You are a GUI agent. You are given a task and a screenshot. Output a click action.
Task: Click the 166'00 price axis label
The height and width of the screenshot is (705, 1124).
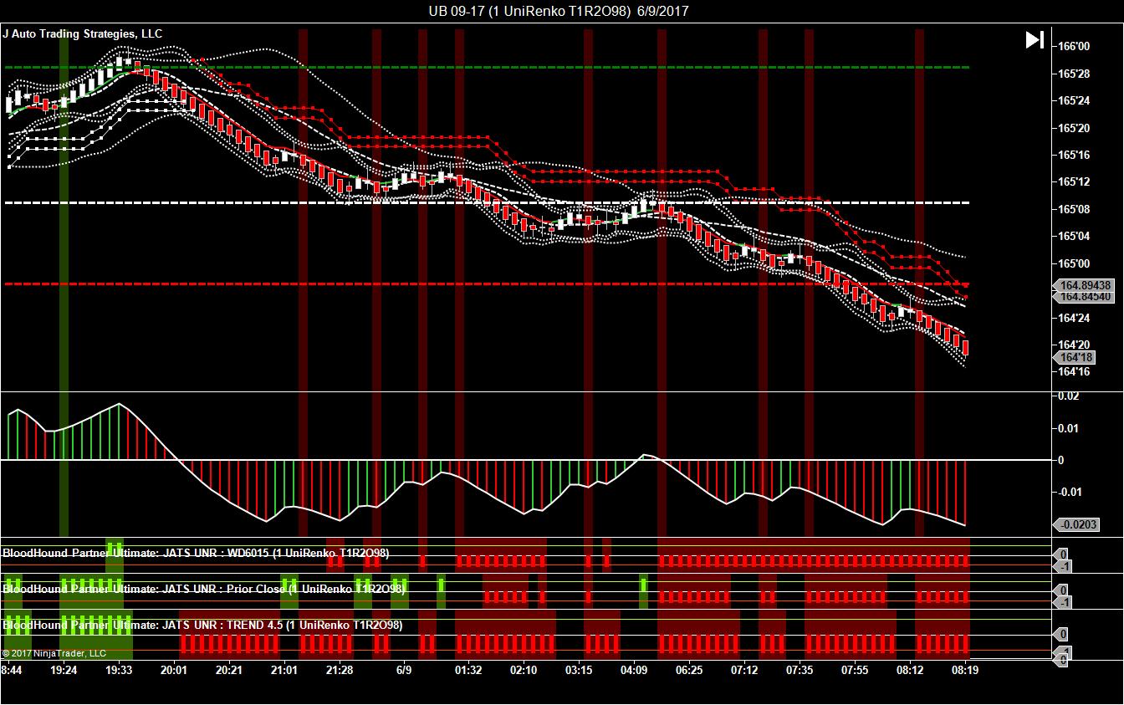1074,47
